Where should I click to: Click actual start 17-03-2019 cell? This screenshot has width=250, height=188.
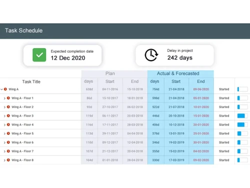(x=176, y=160)
